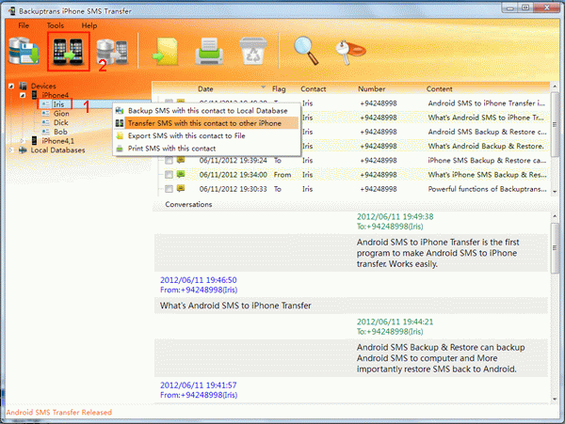Click the Transfer SMS between iPhones toolbar icon
The image size is (565, 424).
68,52
